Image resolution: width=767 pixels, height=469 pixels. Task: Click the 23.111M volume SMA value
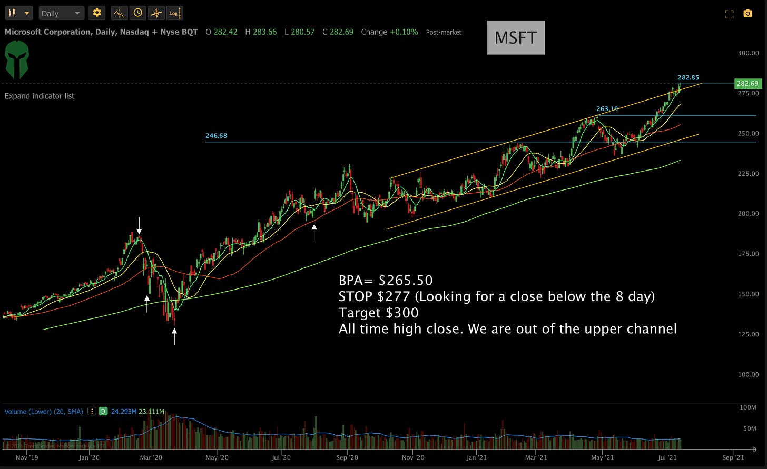[x=151, y=412]
